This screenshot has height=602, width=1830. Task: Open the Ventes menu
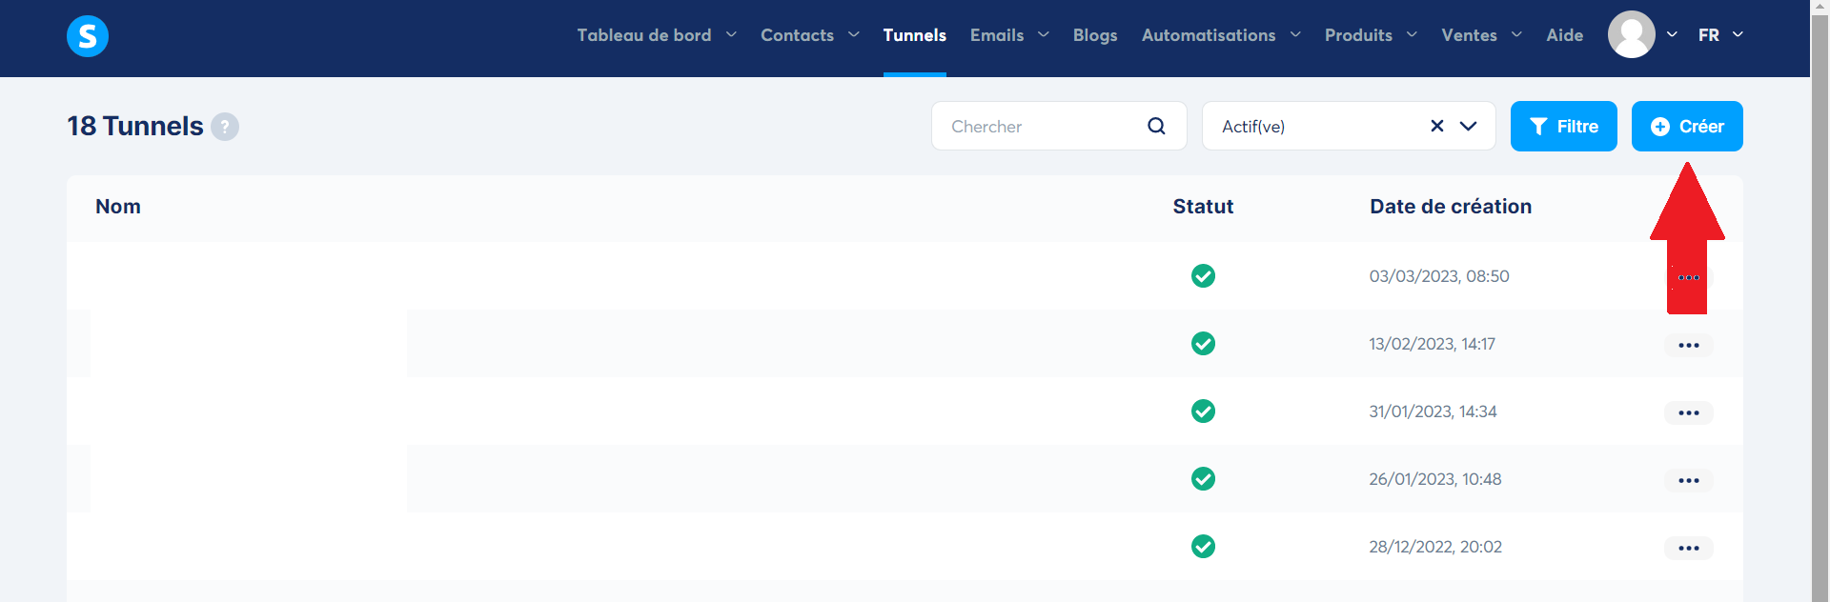pyautogui.click(x=1469, y=35)
